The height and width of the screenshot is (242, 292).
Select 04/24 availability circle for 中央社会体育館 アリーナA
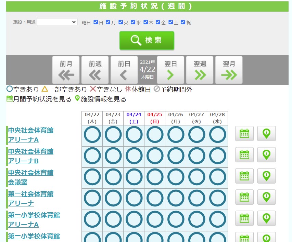134,135
